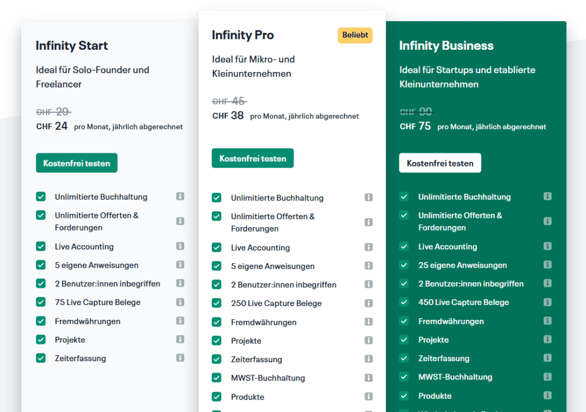
Task: Start free trial for Infinity Pro
Action: pos(252,159)
